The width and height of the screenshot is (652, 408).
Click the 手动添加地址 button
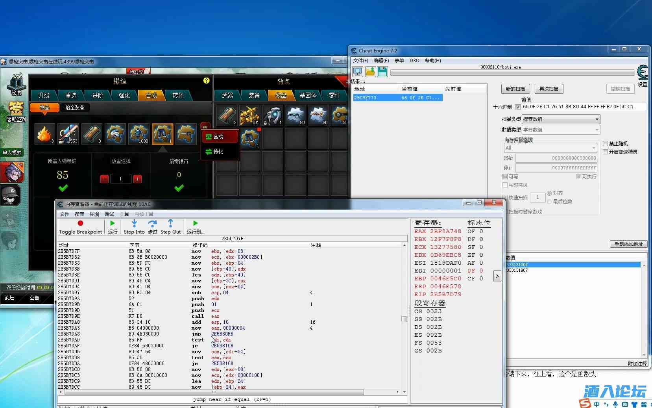coord(628,244)
